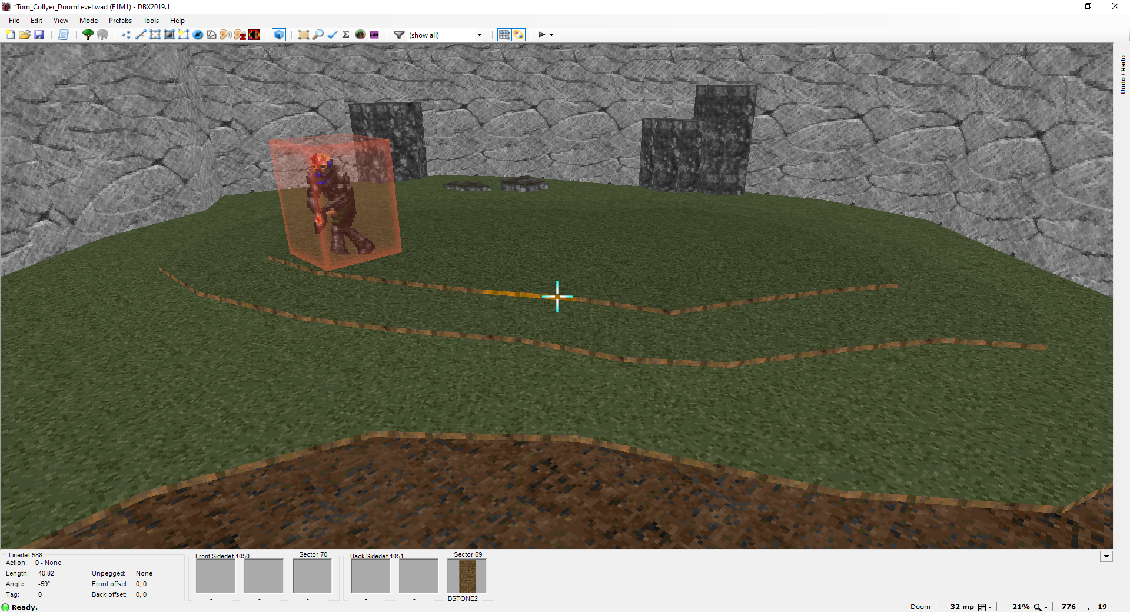The height and width of the screenshot is (612, 1130).
Task: Expand the test map arrow next to play
Action: (552, 35)
